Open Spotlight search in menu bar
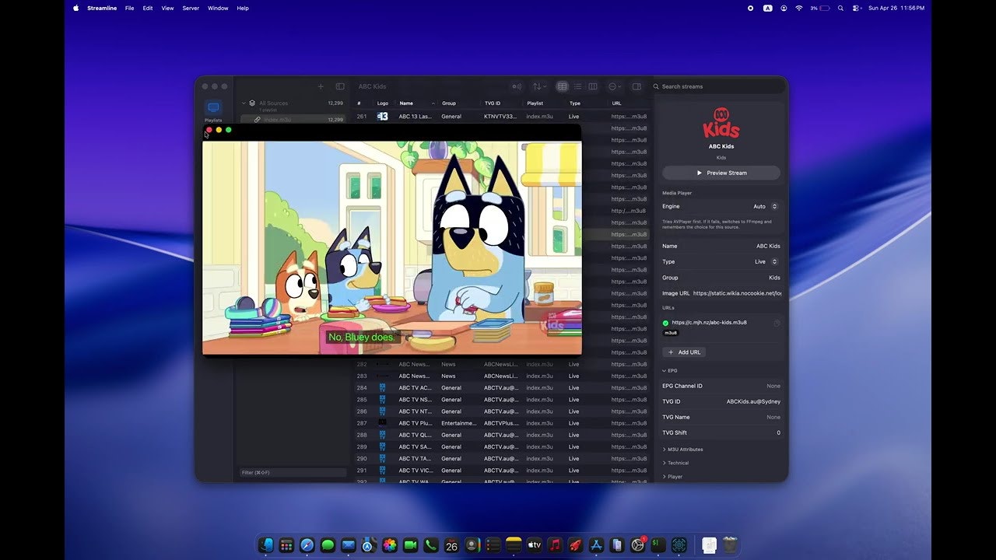 coord(840,8)
